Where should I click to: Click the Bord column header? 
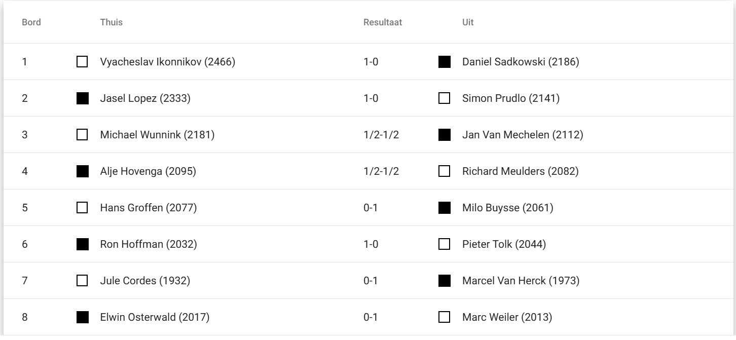(31, 22)
